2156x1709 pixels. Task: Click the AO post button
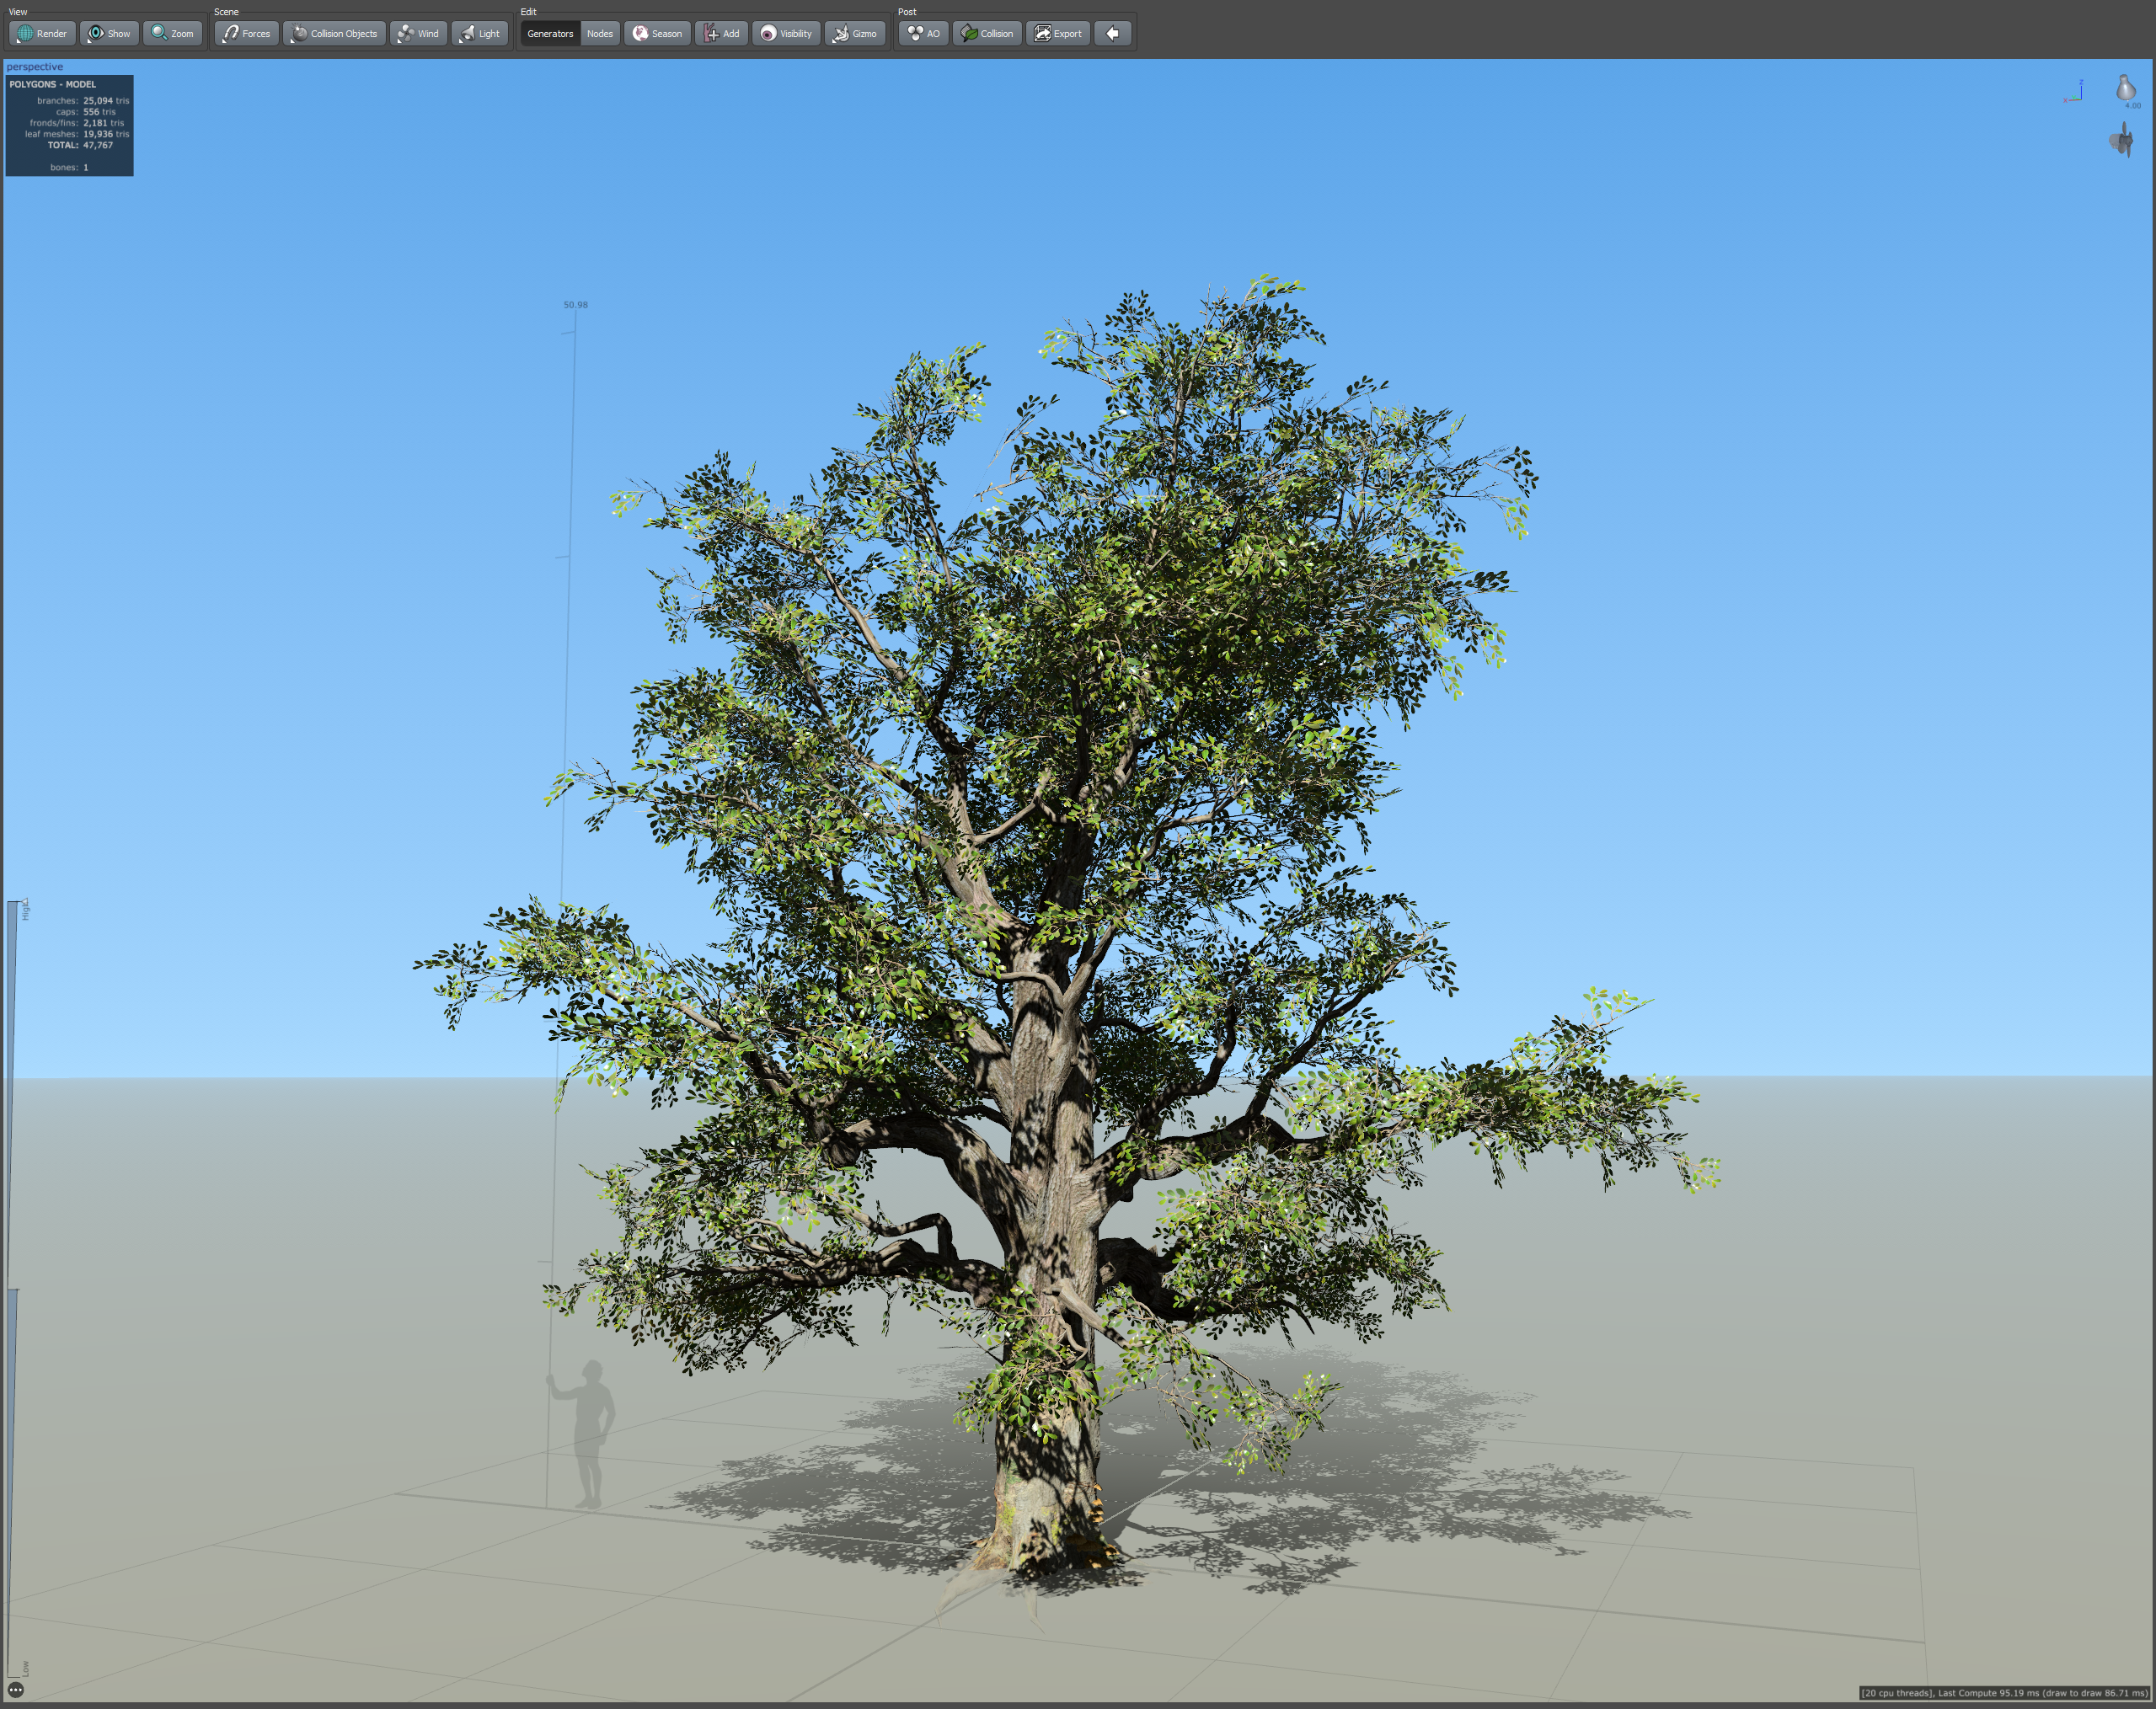923,33
